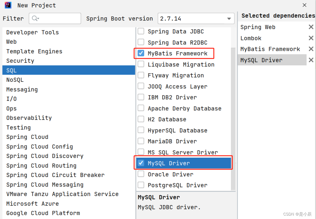Remove Lombok from selected dependencies
Screen dimensions: 316x219
click(311, 38)
